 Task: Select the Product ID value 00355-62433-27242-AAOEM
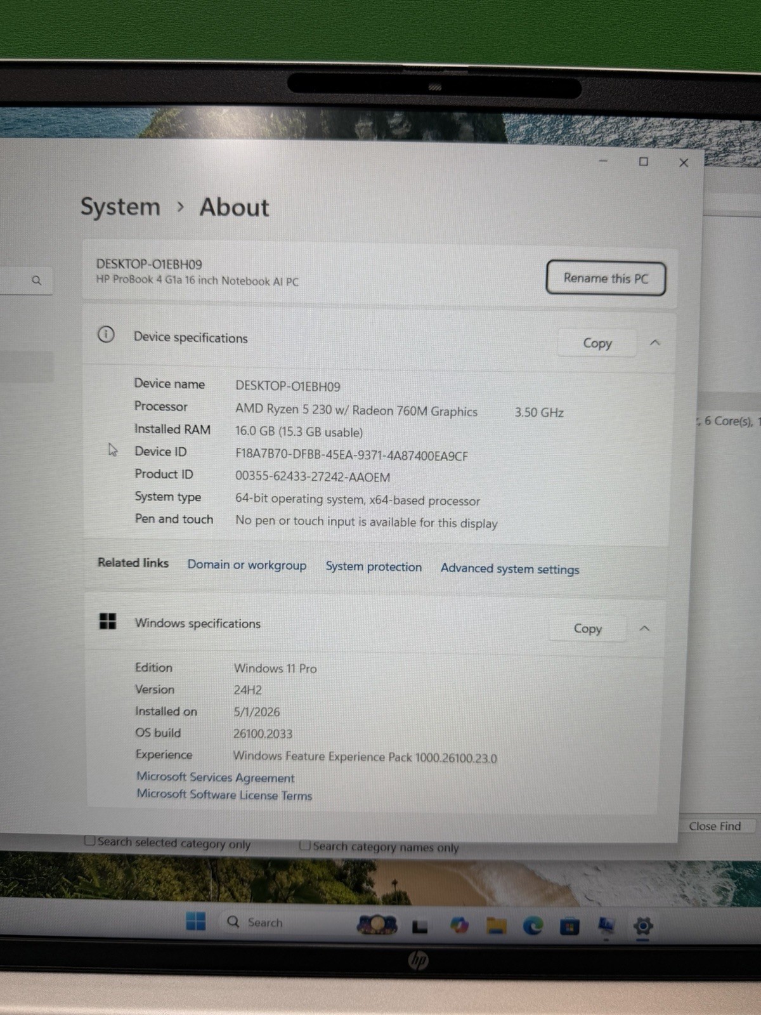tap(313, 477)
